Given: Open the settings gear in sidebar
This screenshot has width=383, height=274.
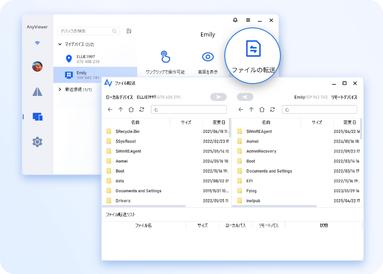Looking at the screenshot, I should coord(37,142).
